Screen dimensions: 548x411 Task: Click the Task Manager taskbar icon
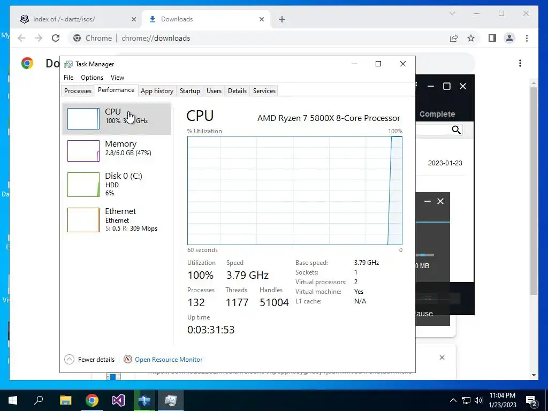(171, 400)
